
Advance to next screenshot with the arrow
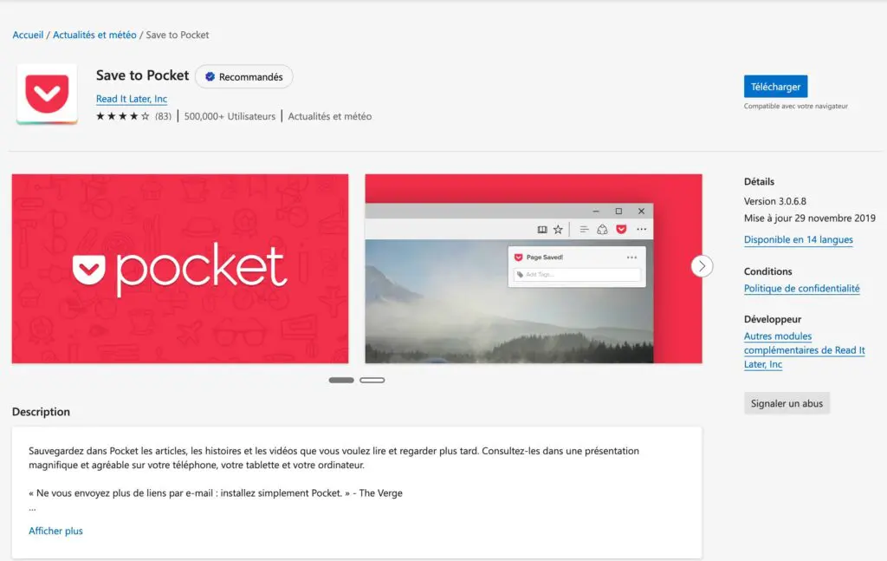702,266
